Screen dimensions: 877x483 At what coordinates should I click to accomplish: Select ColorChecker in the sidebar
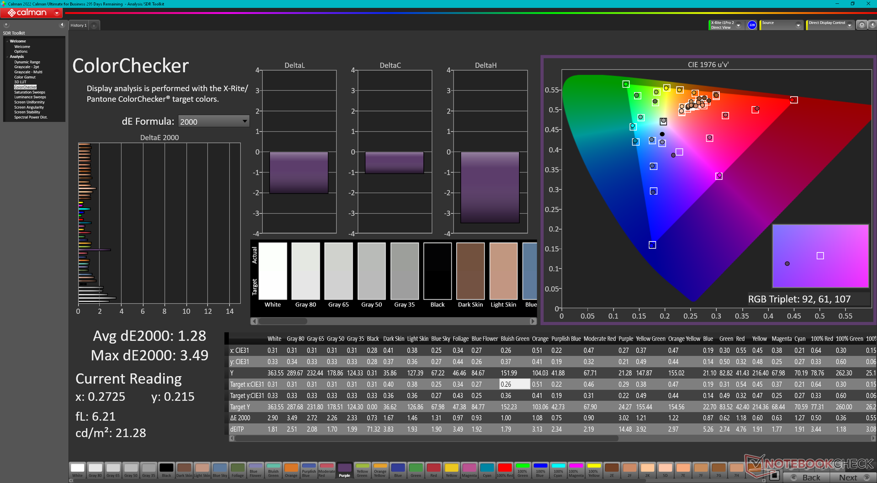point(25,87)
